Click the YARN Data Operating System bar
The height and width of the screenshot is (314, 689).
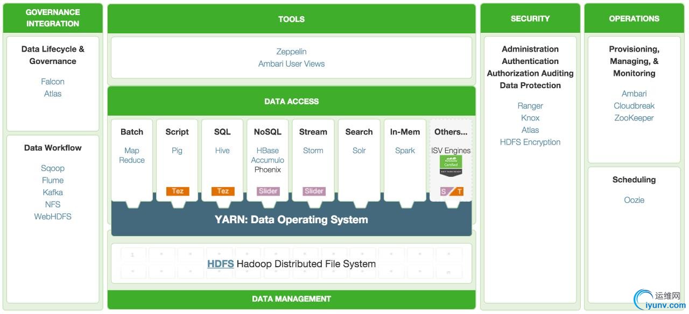pos(291,219)
